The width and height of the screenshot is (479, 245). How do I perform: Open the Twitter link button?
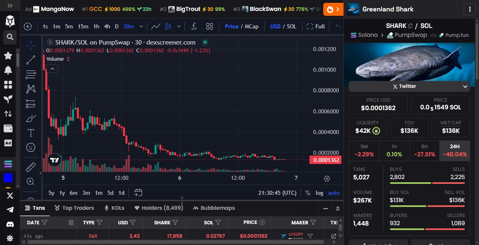[405, 87]
